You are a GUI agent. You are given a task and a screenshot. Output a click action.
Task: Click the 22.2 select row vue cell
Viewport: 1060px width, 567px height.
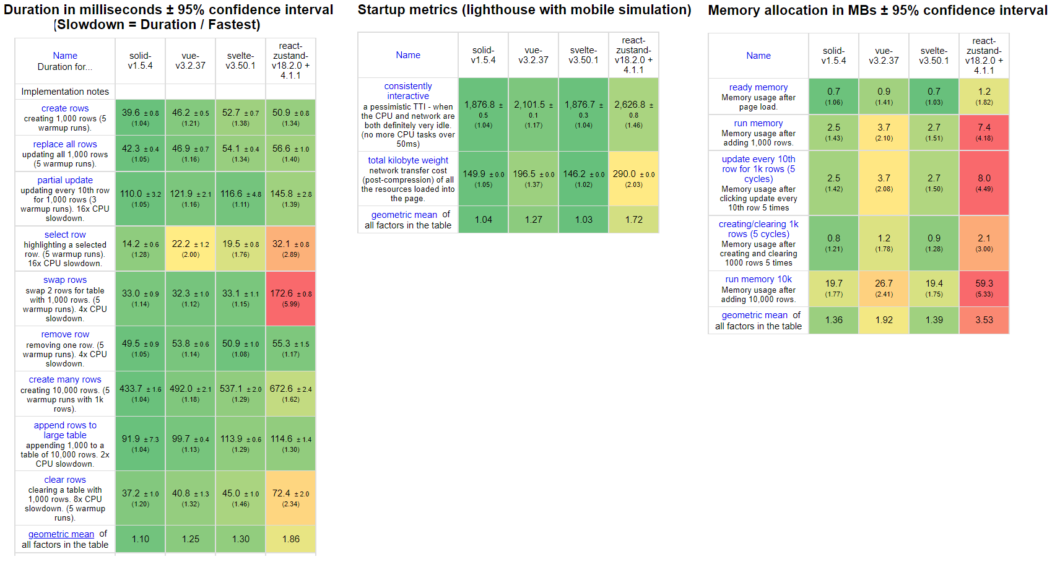click(191, 249)
